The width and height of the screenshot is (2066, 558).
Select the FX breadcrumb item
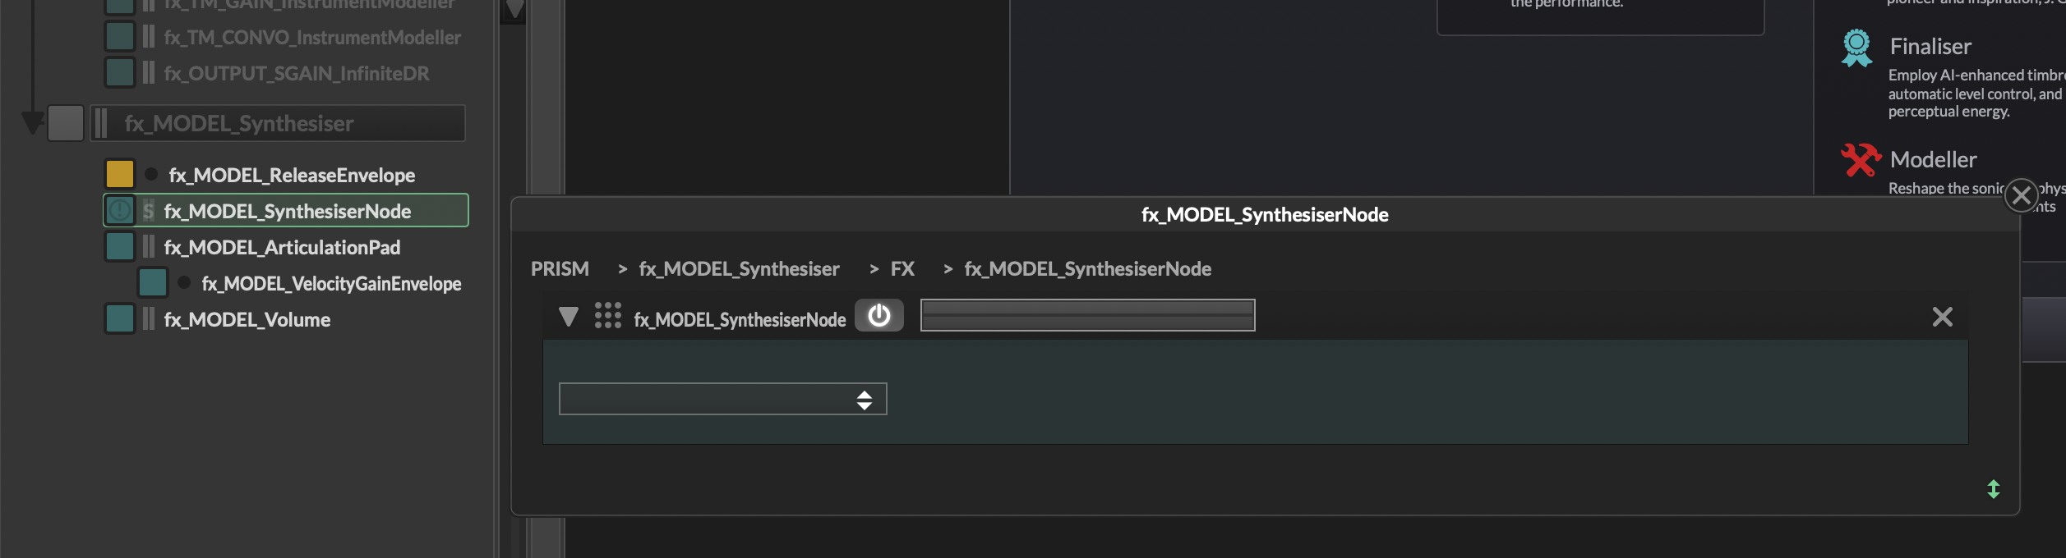click(x=902, y=269)
